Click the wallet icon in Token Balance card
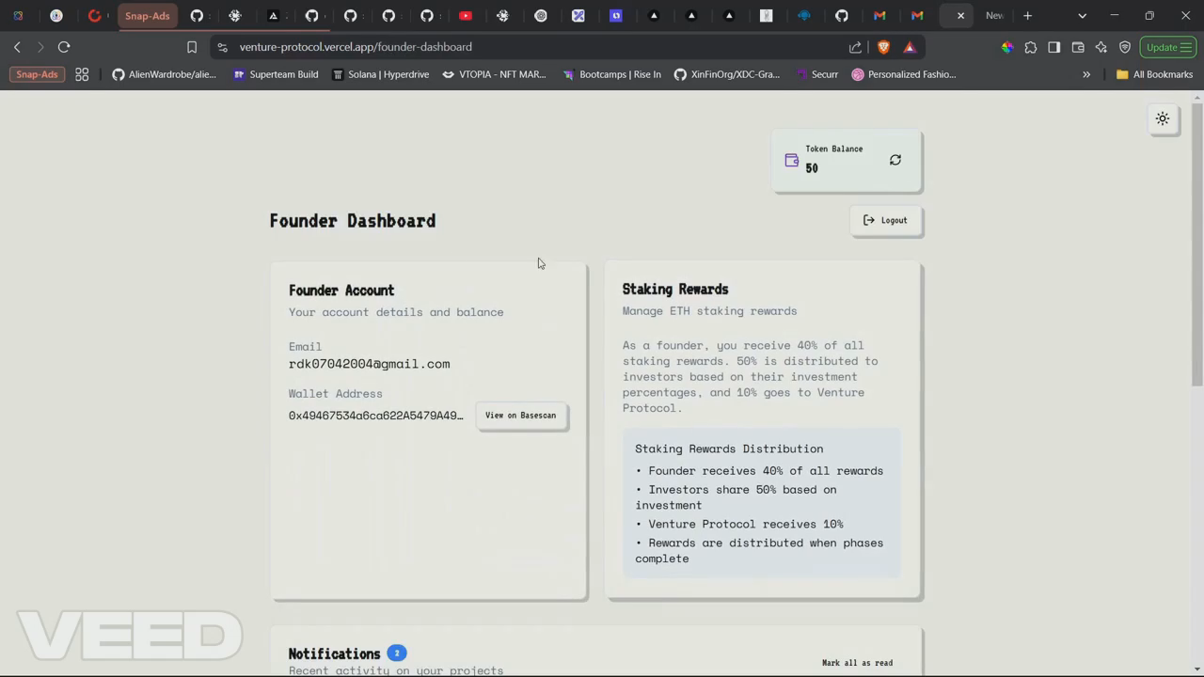This screenshot has width=1204, height=677. (x=792, y=161)
